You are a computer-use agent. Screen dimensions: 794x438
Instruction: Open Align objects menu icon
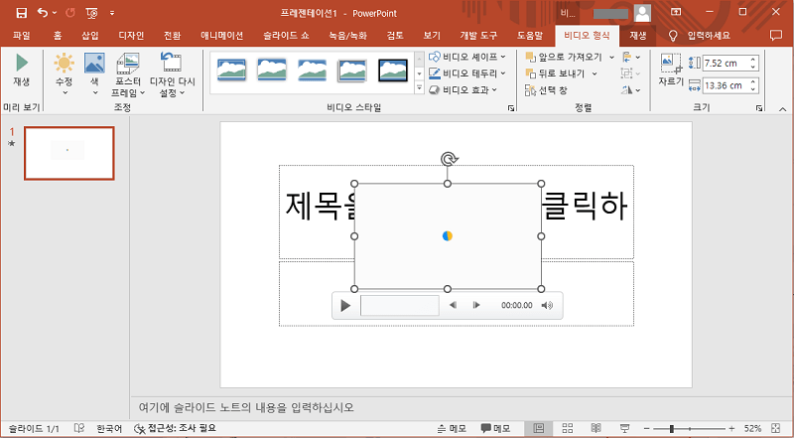tap(630, 58)
